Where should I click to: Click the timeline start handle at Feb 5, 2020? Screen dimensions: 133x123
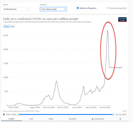pyautogui.click(x=18, y=114)
